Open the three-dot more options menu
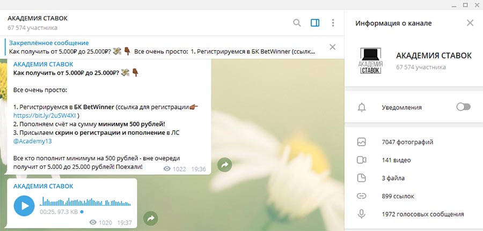 pos(333,23)
